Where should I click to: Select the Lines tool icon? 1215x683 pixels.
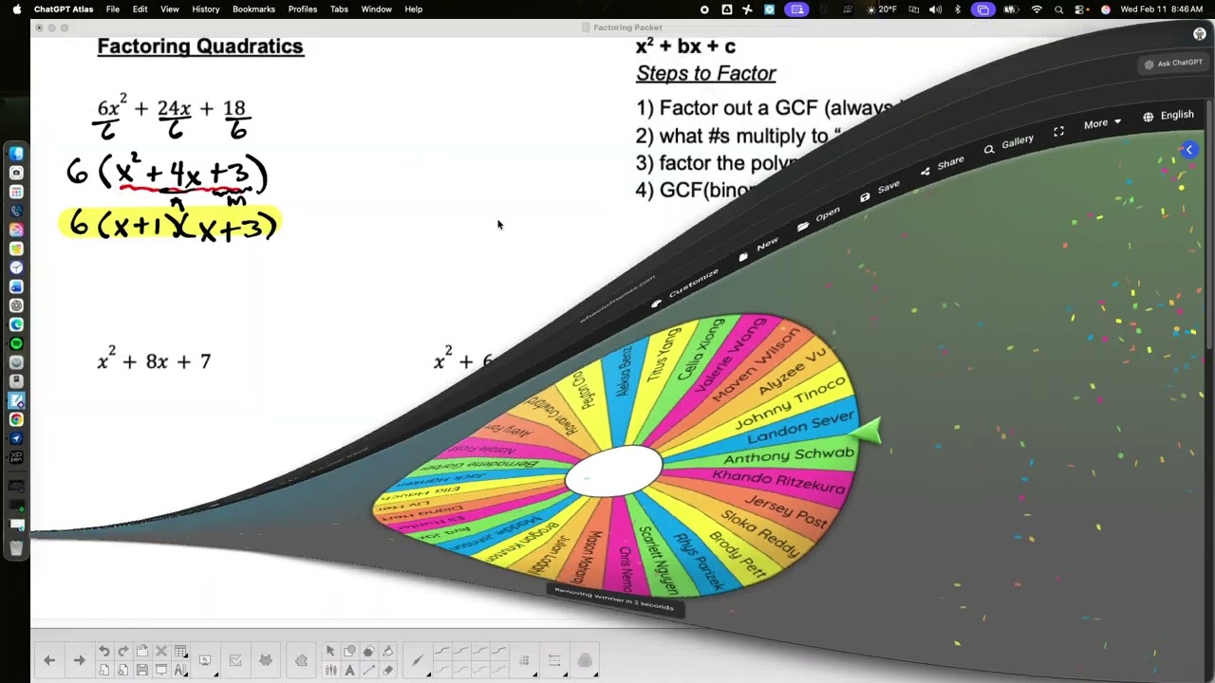368,670
